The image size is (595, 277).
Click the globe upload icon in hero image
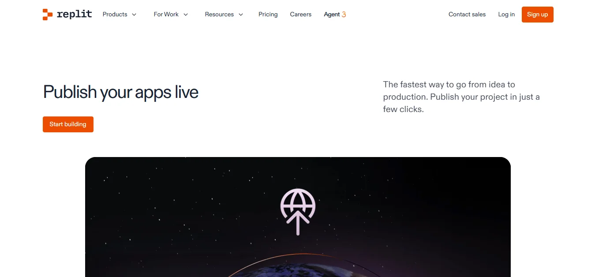pyautogui.click(x=298, y=212)
